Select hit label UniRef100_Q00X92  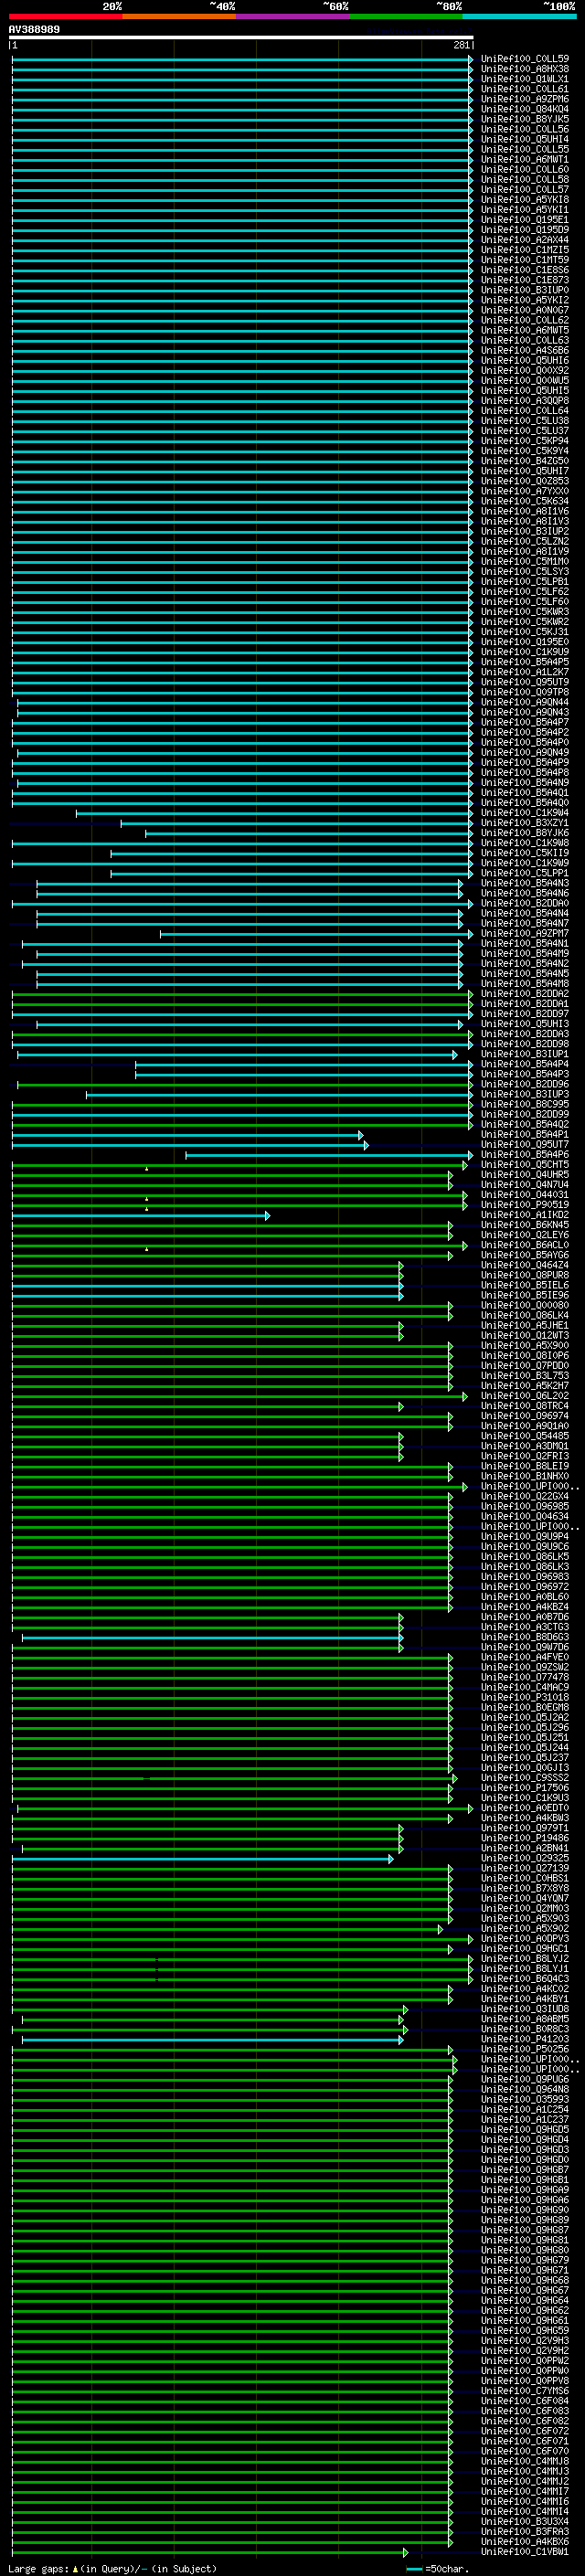pyautogui.click(x=525, y=371)
